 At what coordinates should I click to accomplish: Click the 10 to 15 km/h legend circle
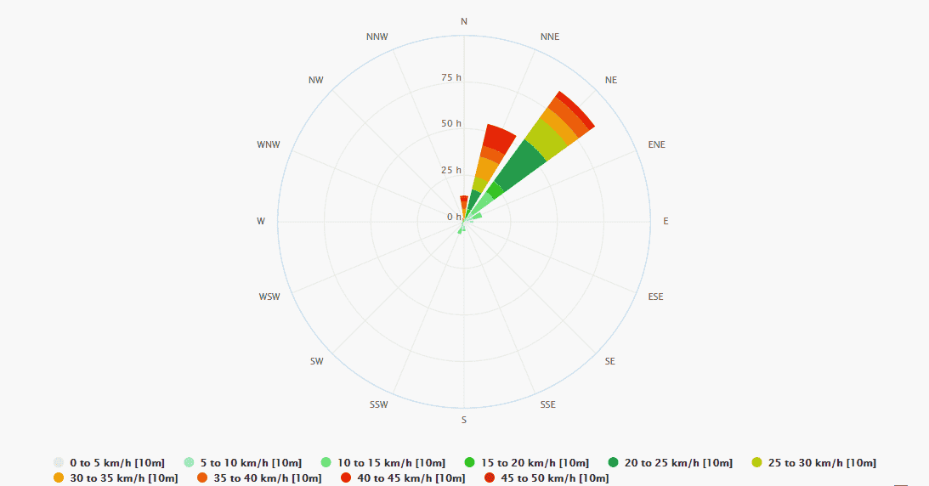point(326,463)
